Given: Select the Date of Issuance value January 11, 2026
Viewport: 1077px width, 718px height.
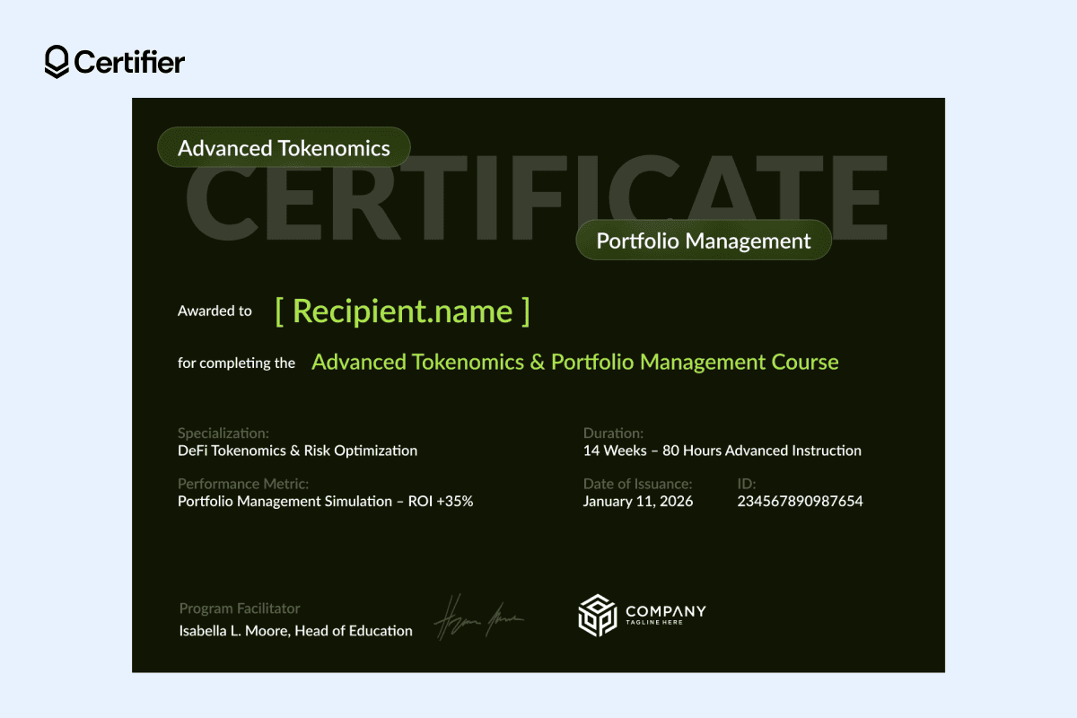Looking at the screenshot, I should 637,501.
